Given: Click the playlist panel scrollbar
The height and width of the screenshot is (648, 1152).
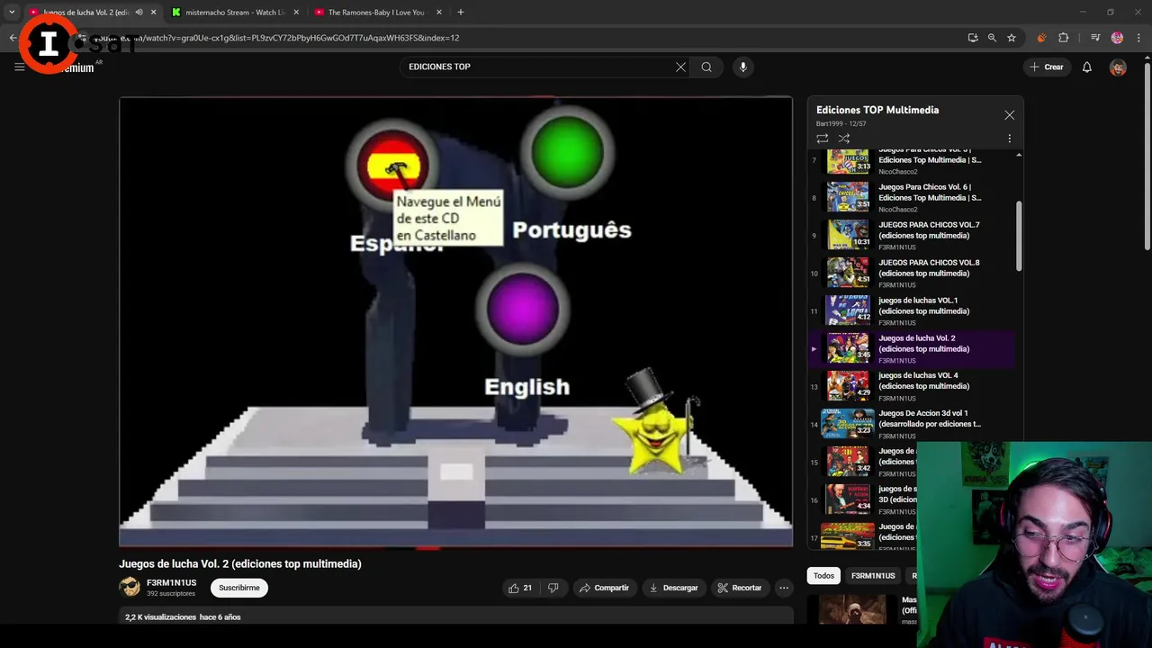Looking at the screenshot, I should tap(1019, 234).
